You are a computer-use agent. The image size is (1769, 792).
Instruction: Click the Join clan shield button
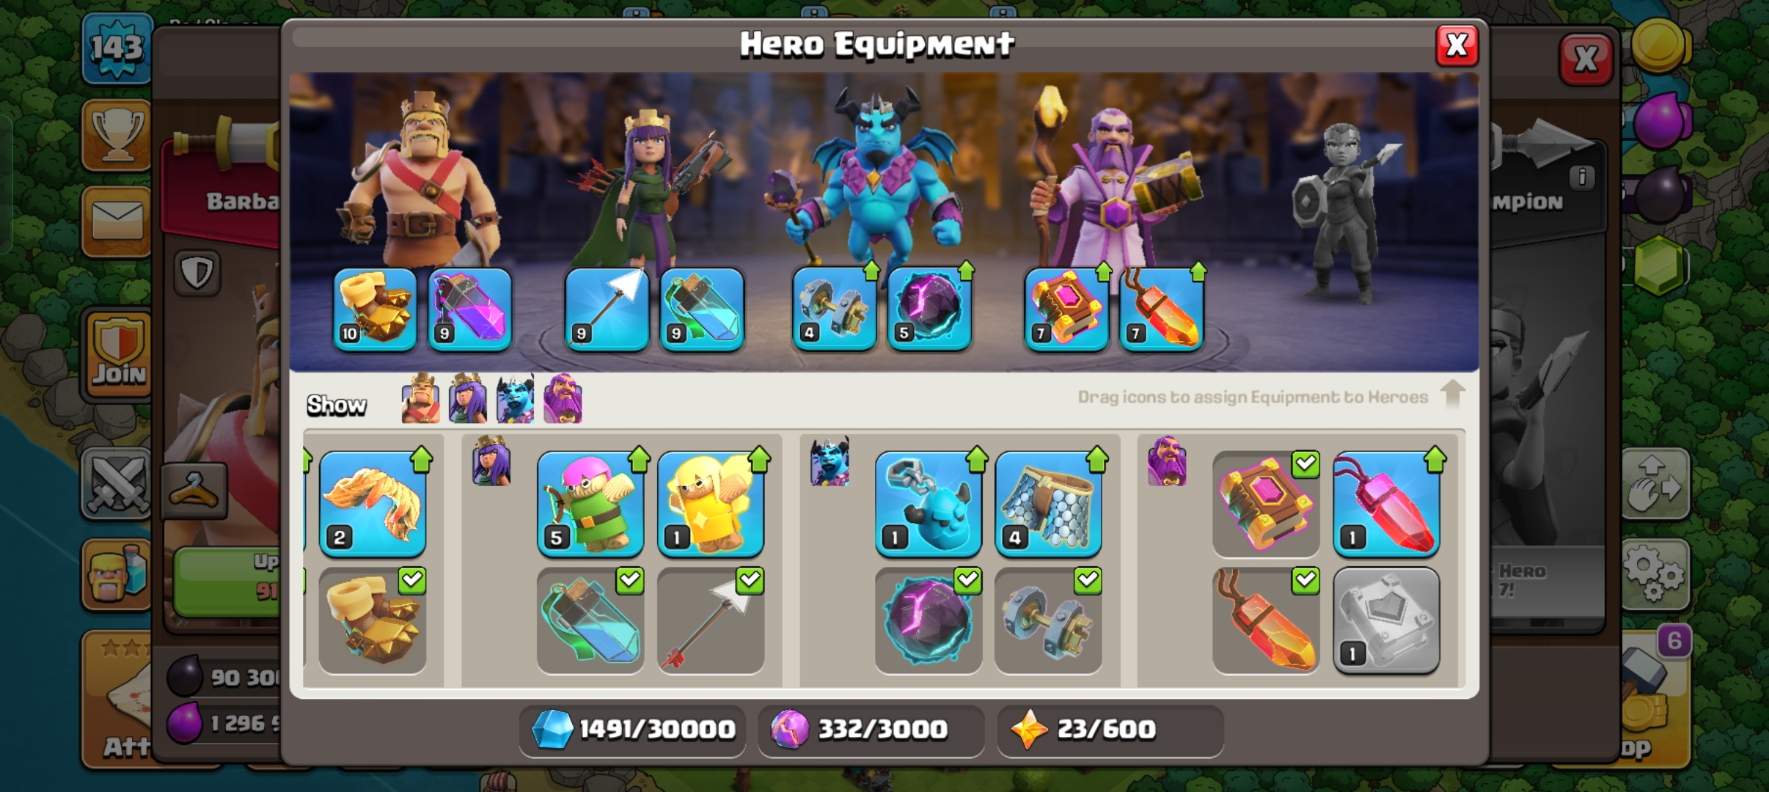click(118, 354)
